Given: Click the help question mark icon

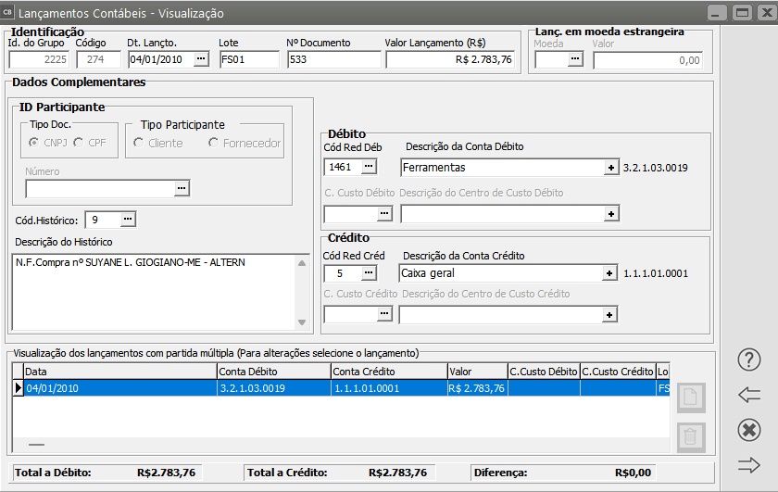Looking at the screenshot, I should coord(748,360).
